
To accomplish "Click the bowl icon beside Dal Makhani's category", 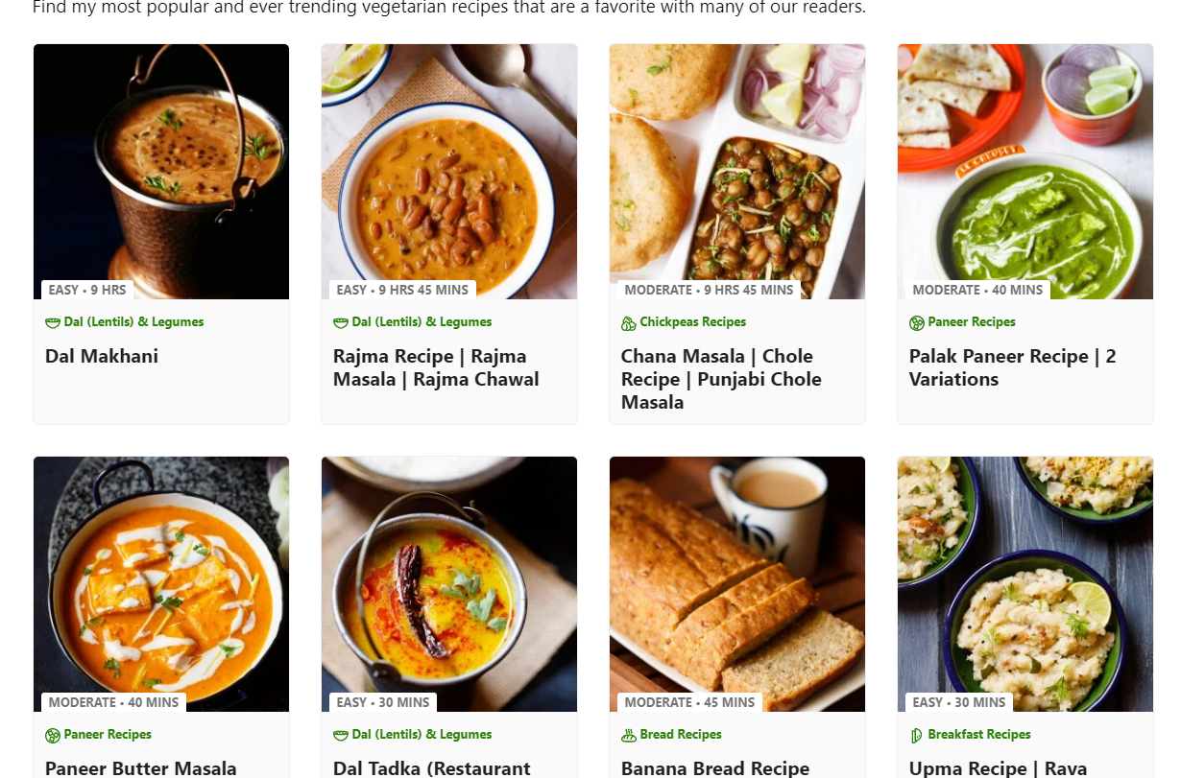I will (53, 323).
